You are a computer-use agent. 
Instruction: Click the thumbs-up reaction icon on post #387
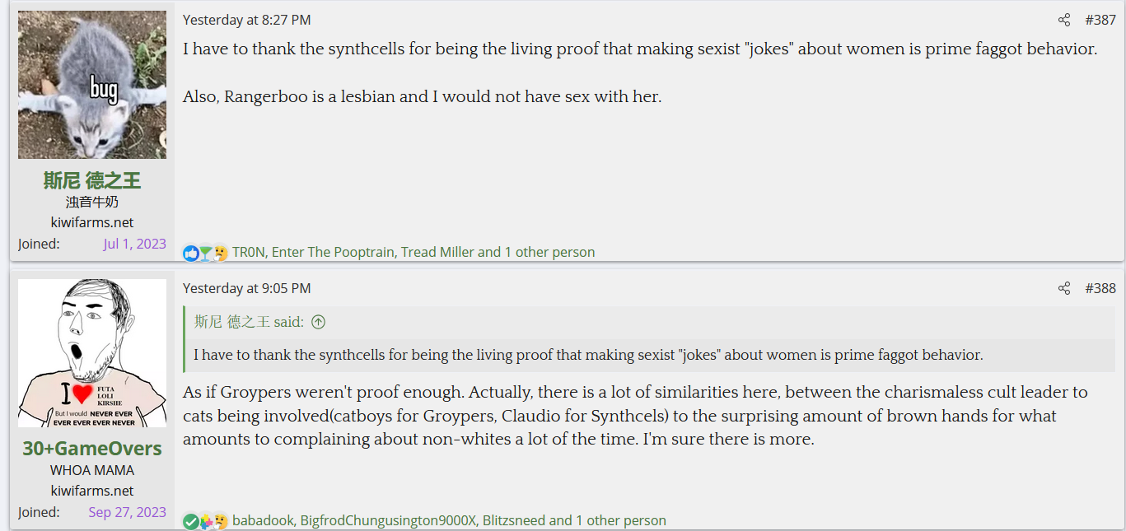(191, 253)
